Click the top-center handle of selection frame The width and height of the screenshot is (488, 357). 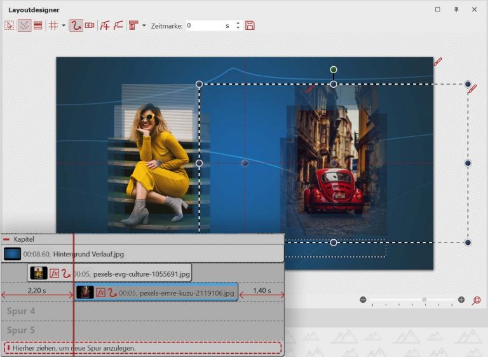(x=334, y=84)
